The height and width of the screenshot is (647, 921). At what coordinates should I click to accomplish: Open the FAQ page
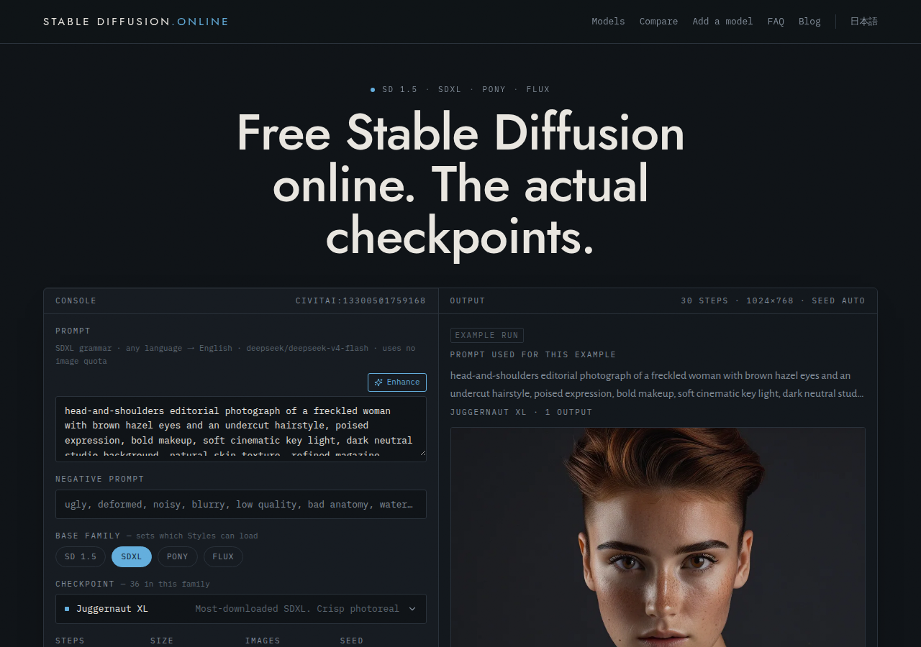pos(776,22)
